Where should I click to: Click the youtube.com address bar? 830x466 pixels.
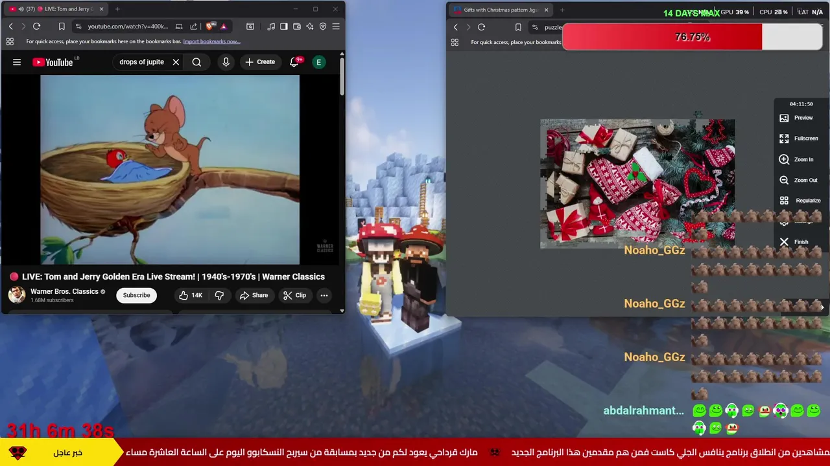(x=128, y=27)
